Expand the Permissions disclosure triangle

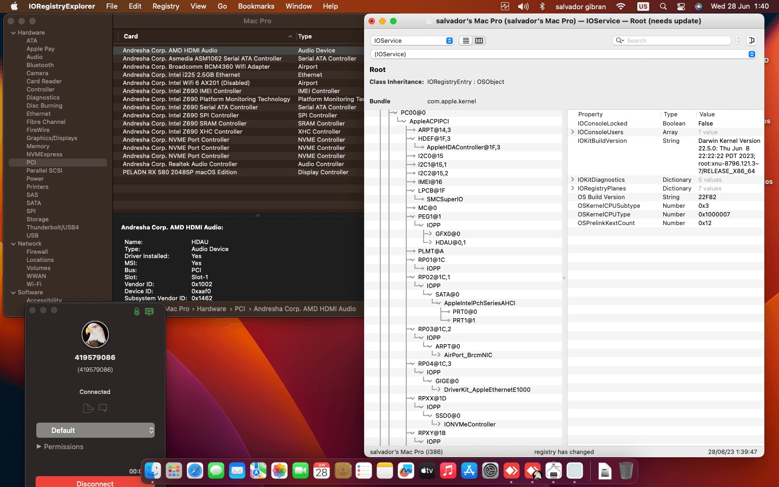(39, 446)
